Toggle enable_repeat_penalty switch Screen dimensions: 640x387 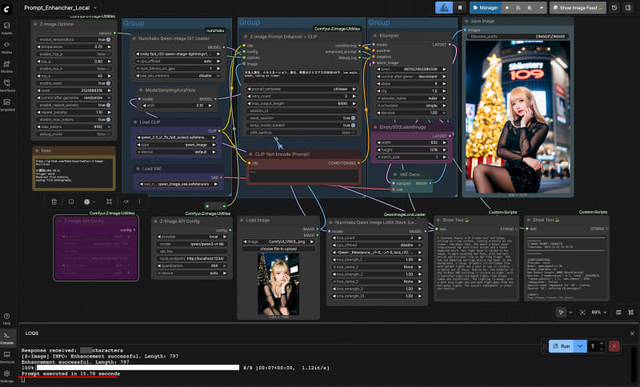point(109,105)
